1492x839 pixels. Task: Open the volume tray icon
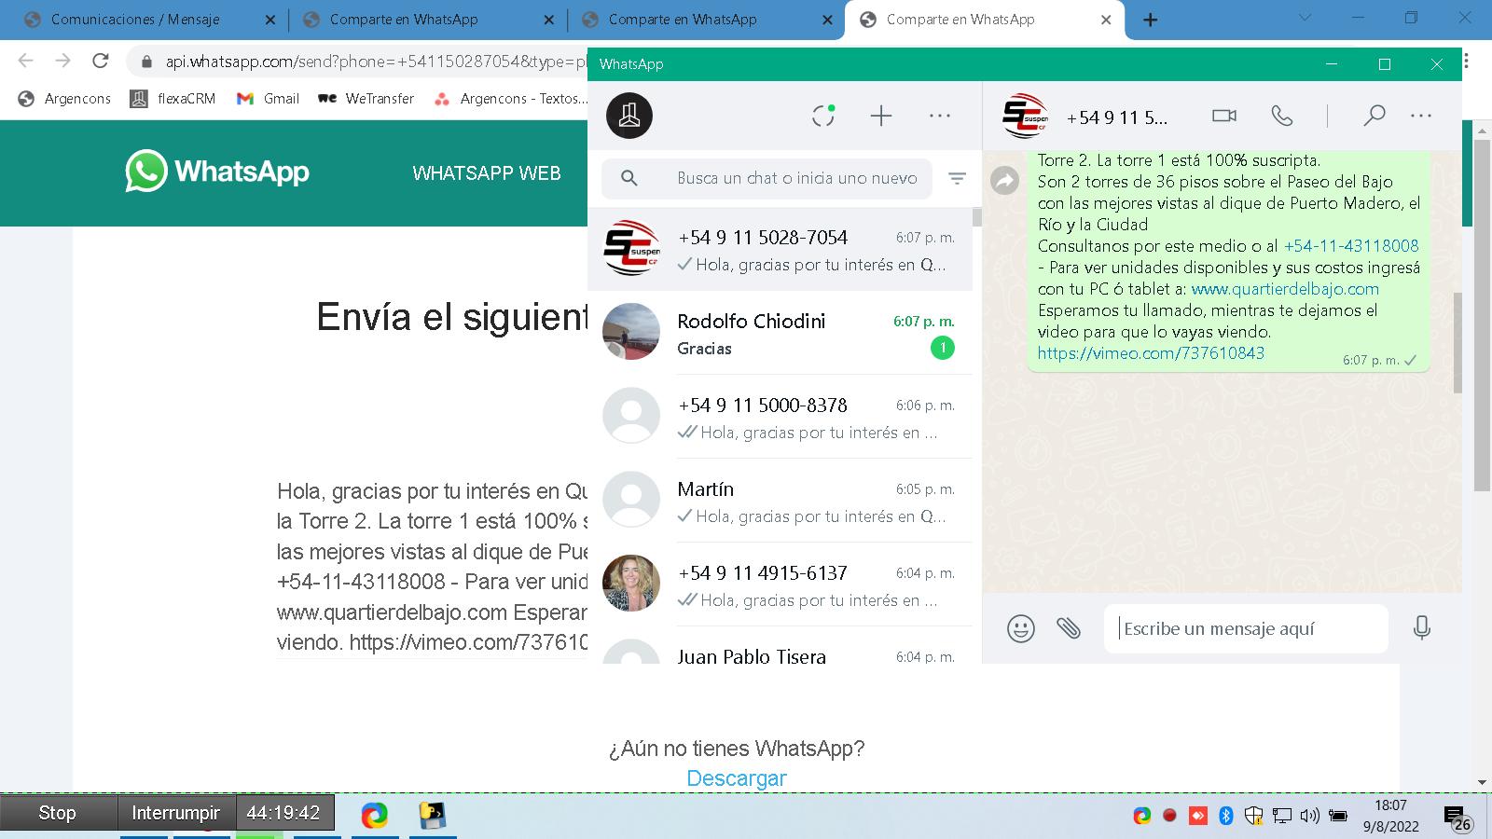tap(1309, 816)
